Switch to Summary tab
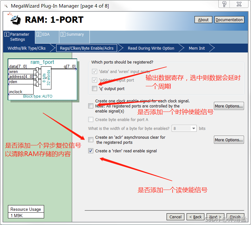 click(75, 37)
